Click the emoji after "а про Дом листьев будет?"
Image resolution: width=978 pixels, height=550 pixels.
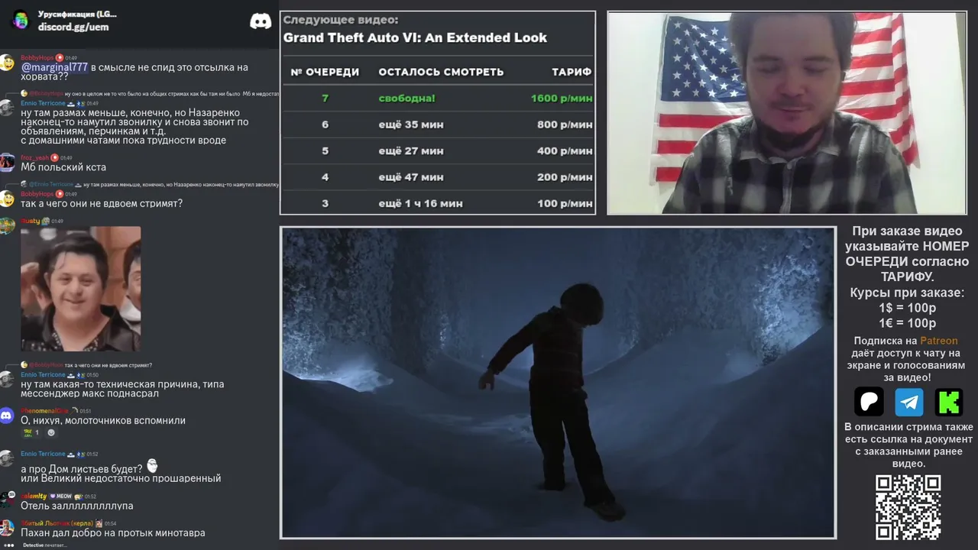tap(152, 466)
